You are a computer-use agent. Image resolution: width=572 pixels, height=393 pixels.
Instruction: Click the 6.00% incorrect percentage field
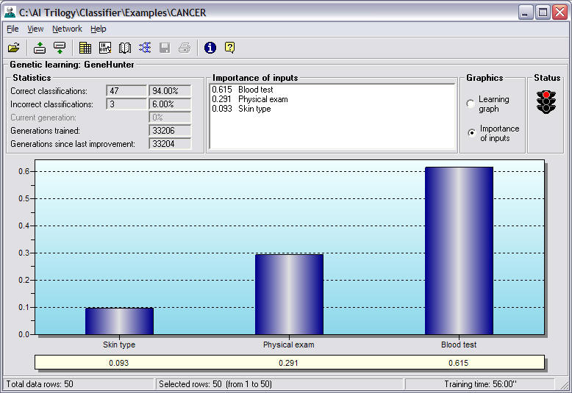[x=170, y=104]
